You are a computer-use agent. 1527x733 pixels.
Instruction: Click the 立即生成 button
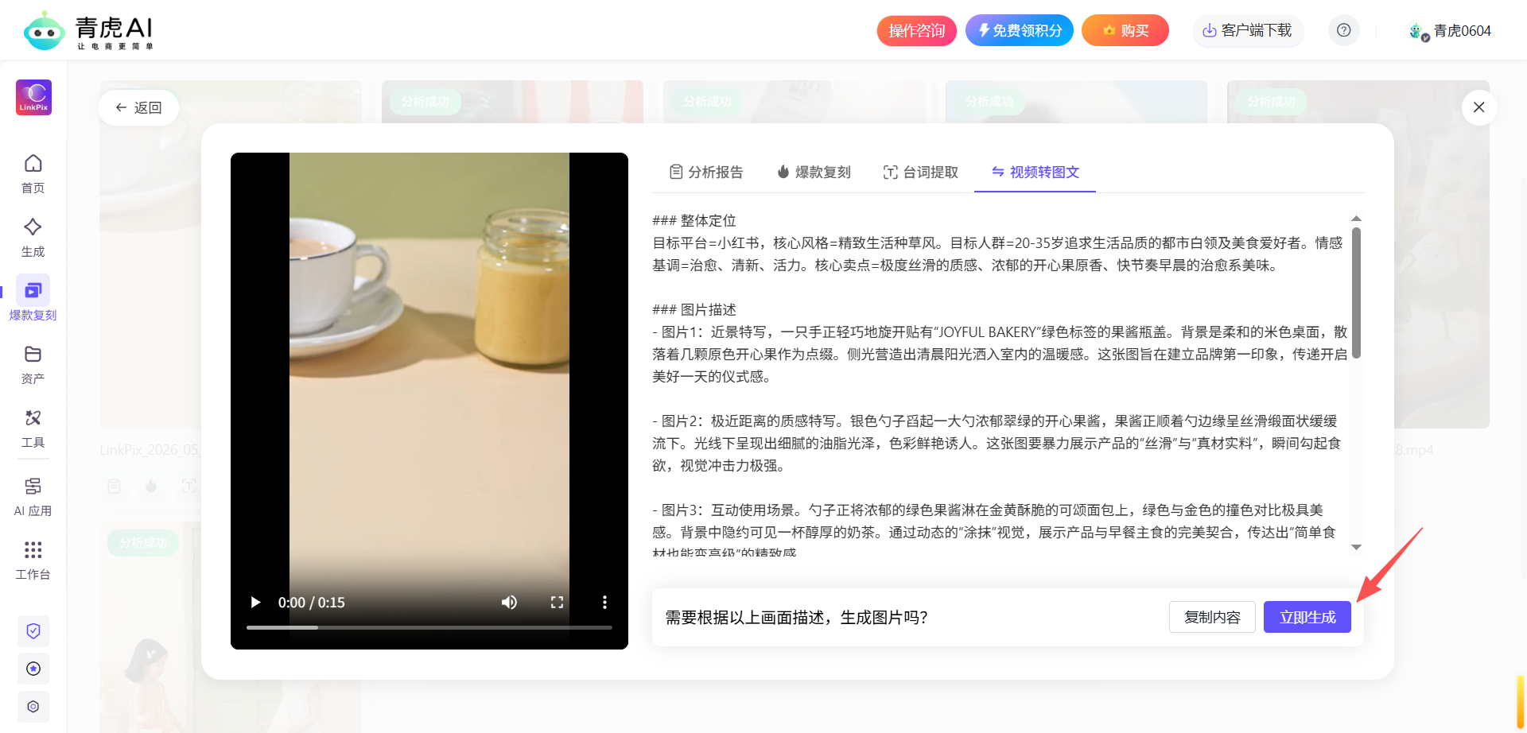(x=1307, y=617)
